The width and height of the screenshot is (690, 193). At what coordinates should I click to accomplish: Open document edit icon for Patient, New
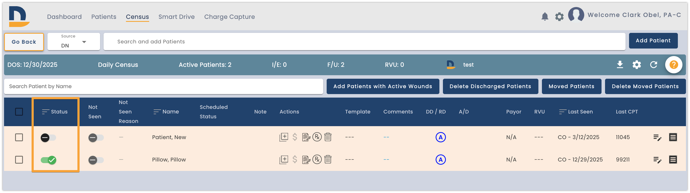(x=306, y=137)
